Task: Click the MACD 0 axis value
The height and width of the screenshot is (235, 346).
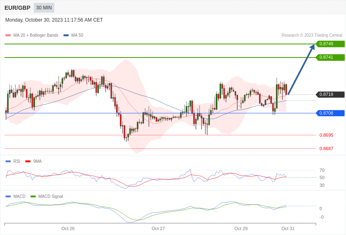Action: (x=321, y=208)
